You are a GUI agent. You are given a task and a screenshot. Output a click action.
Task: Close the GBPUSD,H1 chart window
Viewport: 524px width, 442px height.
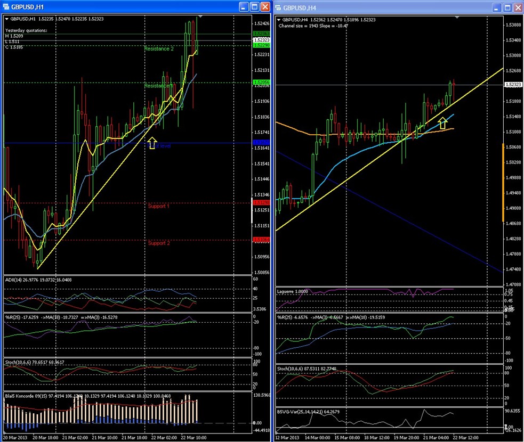click(x=265, y=7)
